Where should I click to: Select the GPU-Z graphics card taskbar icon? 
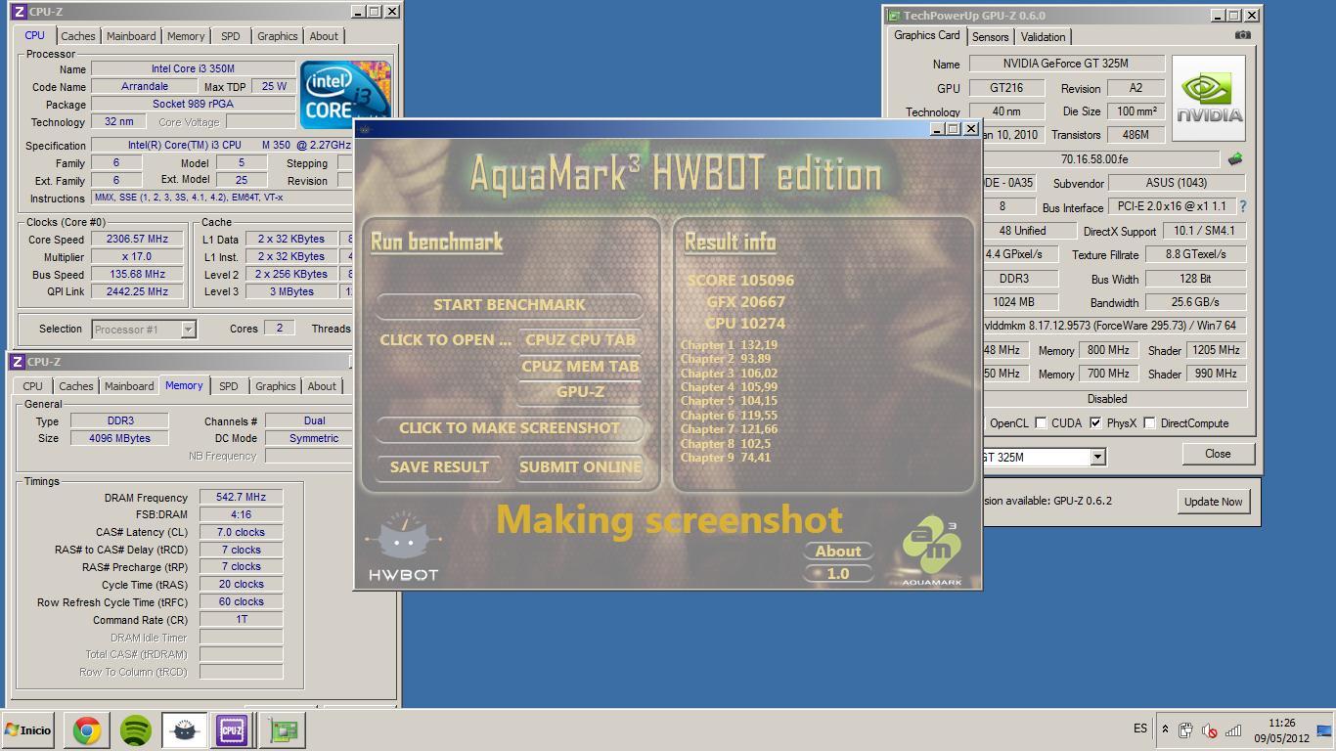tap(283, 729)
